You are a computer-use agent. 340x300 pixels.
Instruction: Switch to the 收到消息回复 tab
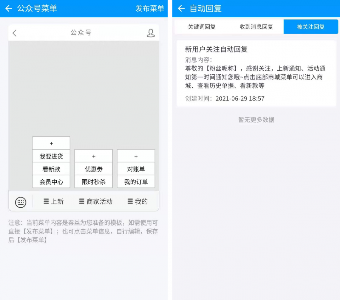(256, 27)
